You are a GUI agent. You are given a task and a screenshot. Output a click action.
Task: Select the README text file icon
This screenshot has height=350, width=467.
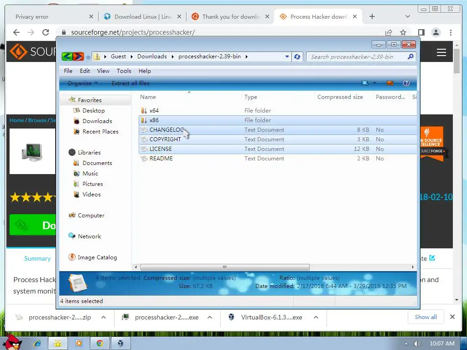pos(144,158)
